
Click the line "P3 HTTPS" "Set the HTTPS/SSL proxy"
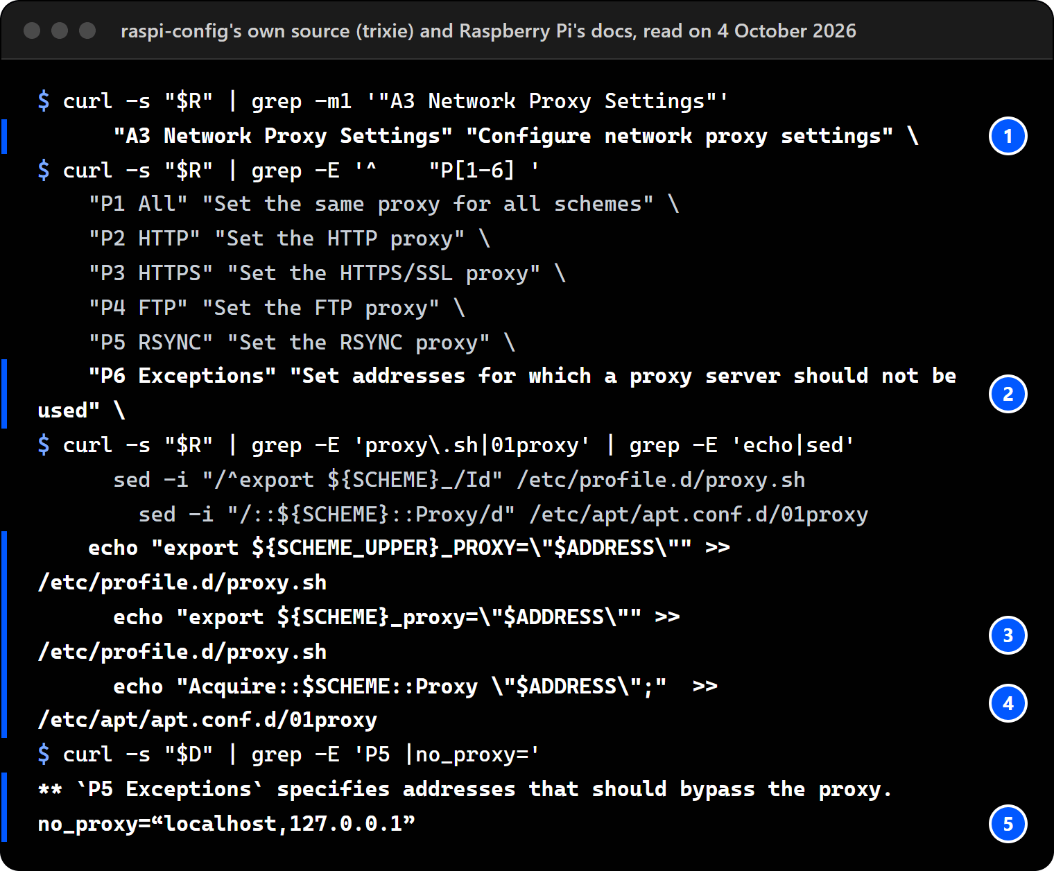click(327, 273)
